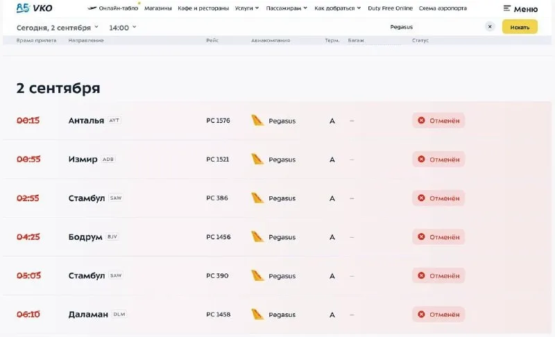This screenshot has height=337, width=555.
Task: Click the Время прилета column header
Action: pyautogui.click(x=37, y=40)
